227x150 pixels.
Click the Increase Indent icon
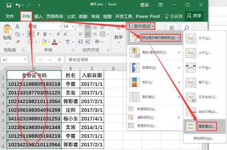87,42
